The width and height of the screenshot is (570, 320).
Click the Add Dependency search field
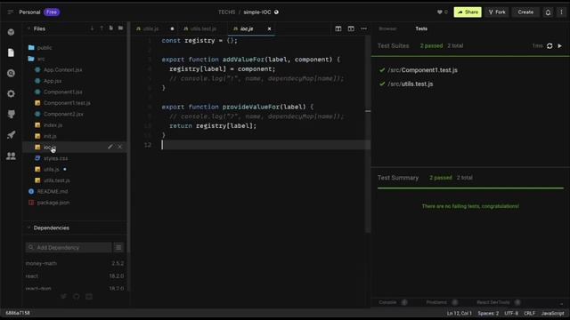(x=69, y=247)
